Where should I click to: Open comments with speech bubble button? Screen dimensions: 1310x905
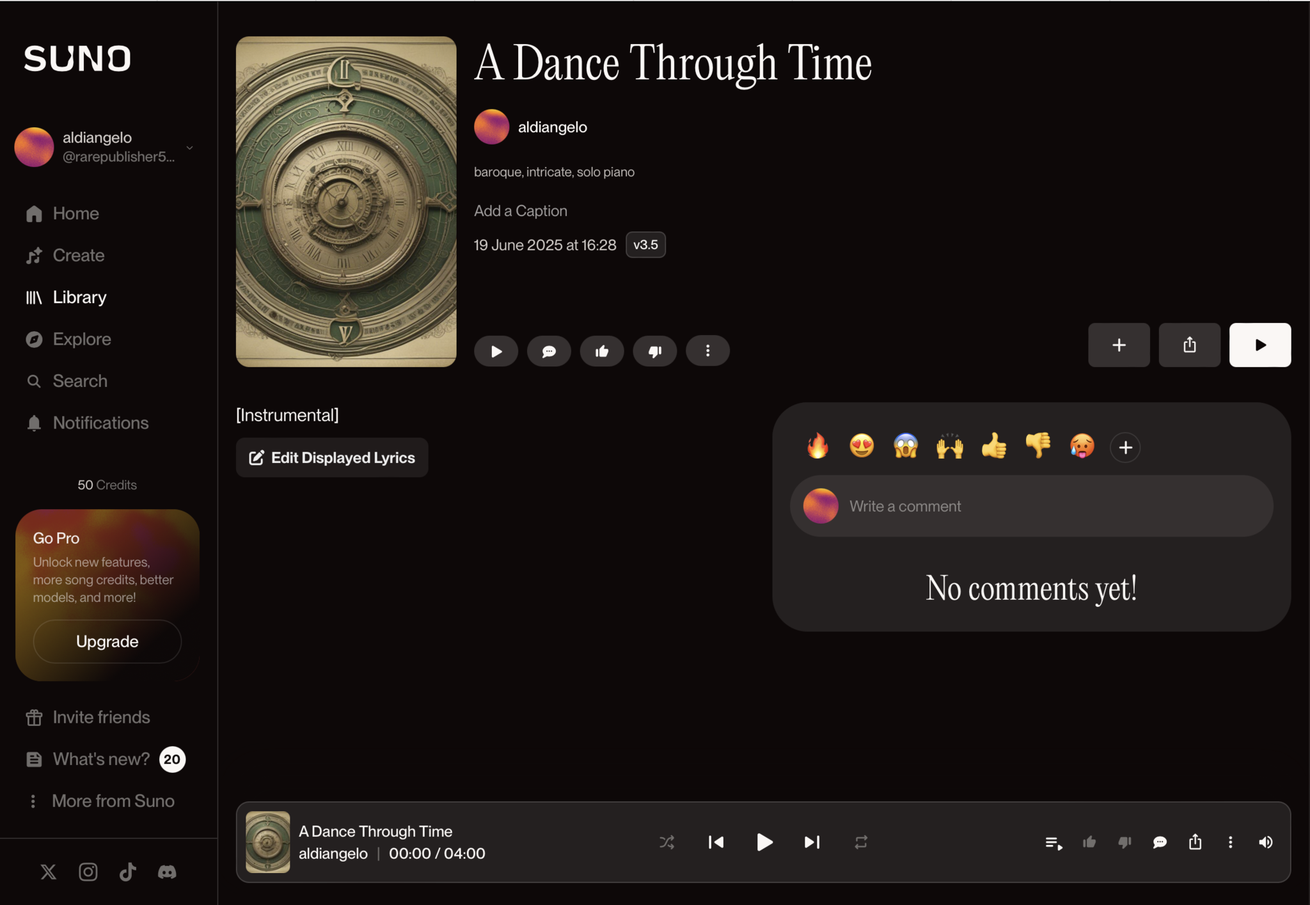click(549, 351)
